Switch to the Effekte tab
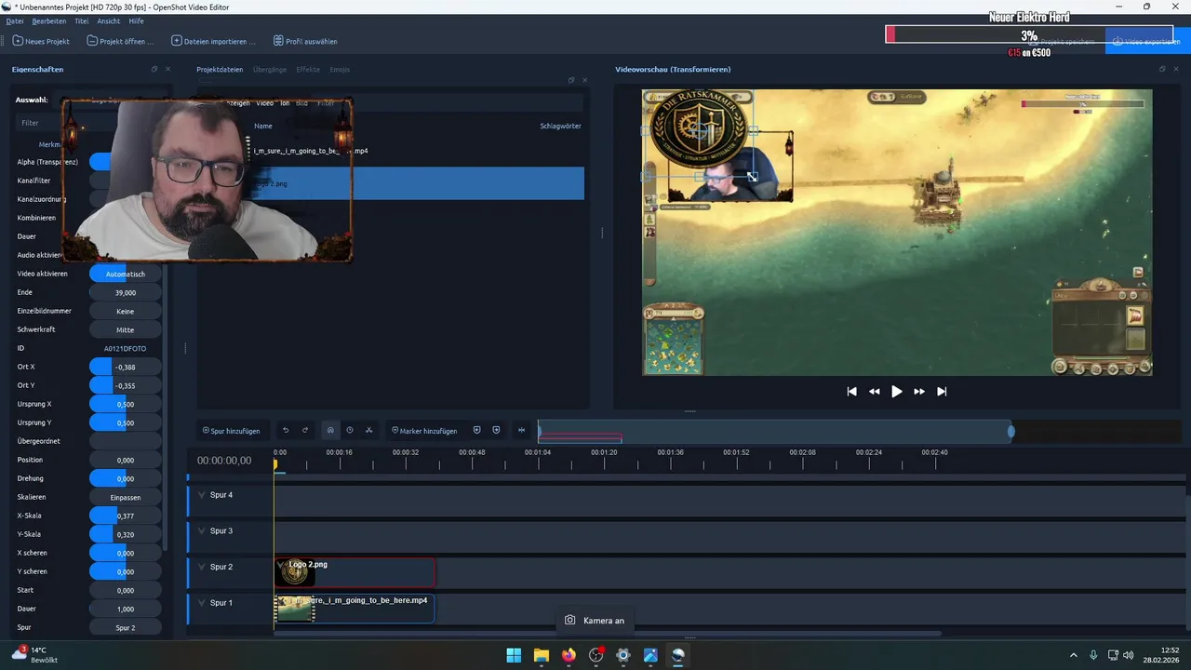The width and height of the screenshot is (1191, 670). [x=308, y=69]
